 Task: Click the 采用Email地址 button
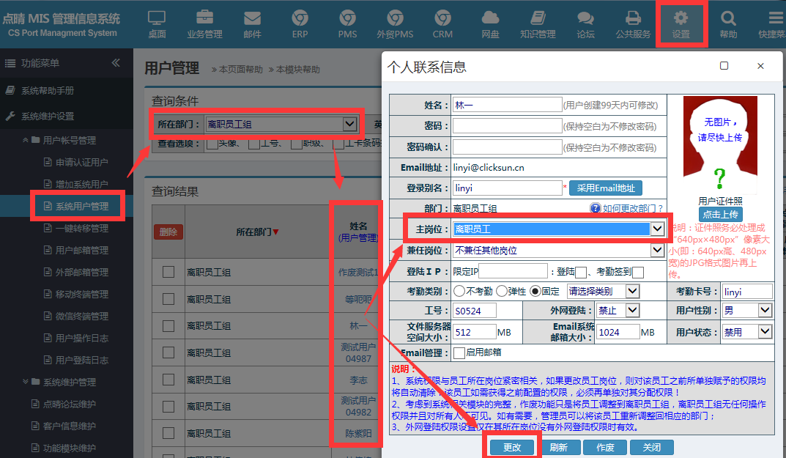pos(605,188)
